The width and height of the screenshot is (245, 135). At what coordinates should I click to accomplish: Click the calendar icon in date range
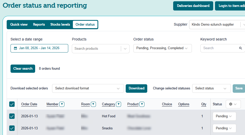(x=15, y=48)
